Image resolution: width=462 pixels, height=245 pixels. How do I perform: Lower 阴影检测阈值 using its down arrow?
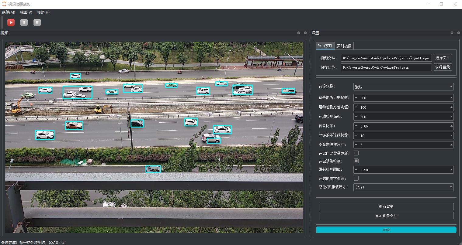pyautogui.click(x=356, y=170)
